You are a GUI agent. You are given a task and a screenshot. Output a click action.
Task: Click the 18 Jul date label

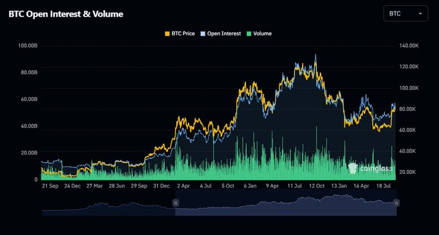[383, 185]
